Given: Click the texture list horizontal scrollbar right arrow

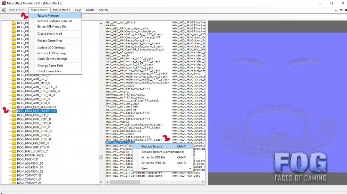Looking at the screenshot, I should [x=204, y=182].
